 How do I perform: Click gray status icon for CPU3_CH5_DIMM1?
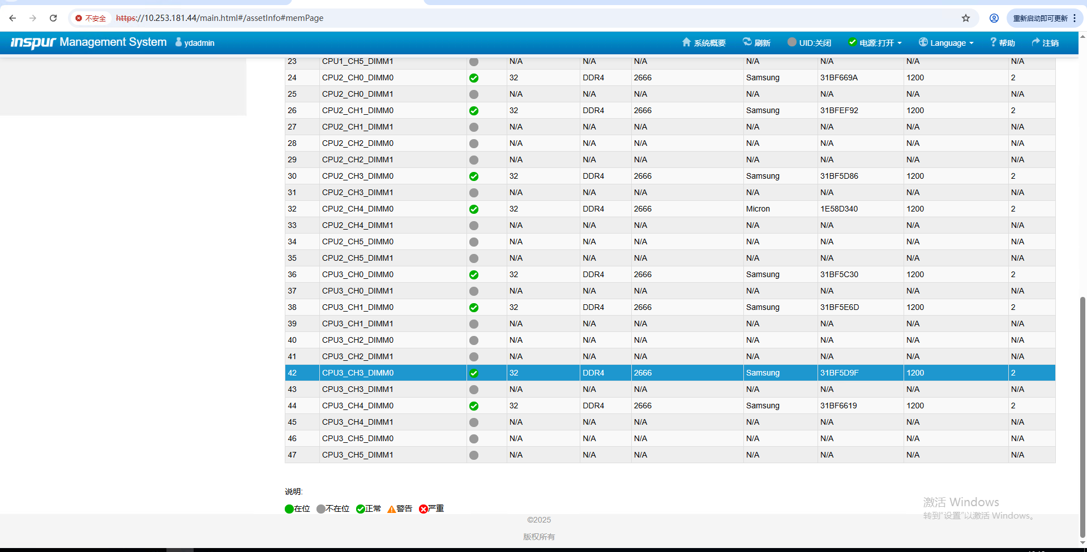click(474, 455)
